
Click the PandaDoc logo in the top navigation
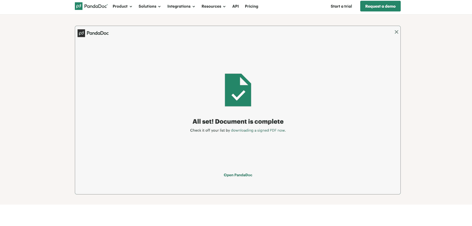click(x=91, y=6)
